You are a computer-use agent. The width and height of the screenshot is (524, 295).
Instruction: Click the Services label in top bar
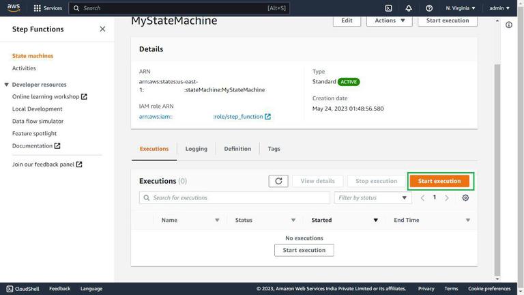(53, 8)
